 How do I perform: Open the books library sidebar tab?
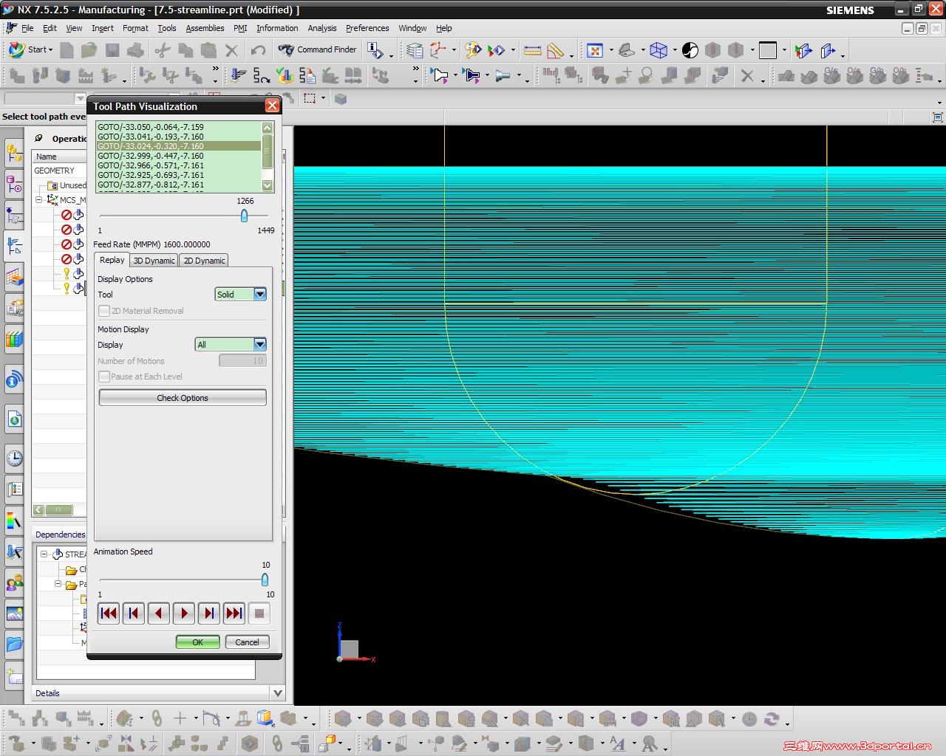(14, 339)
